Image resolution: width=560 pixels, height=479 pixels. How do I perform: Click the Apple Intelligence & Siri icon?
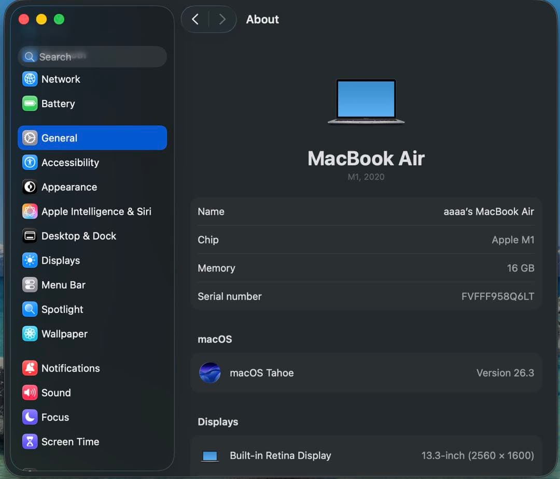click(30, 211)
